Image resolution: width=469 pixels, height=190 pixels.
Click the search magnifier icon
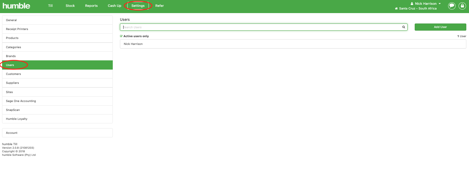tap(404, 27)
